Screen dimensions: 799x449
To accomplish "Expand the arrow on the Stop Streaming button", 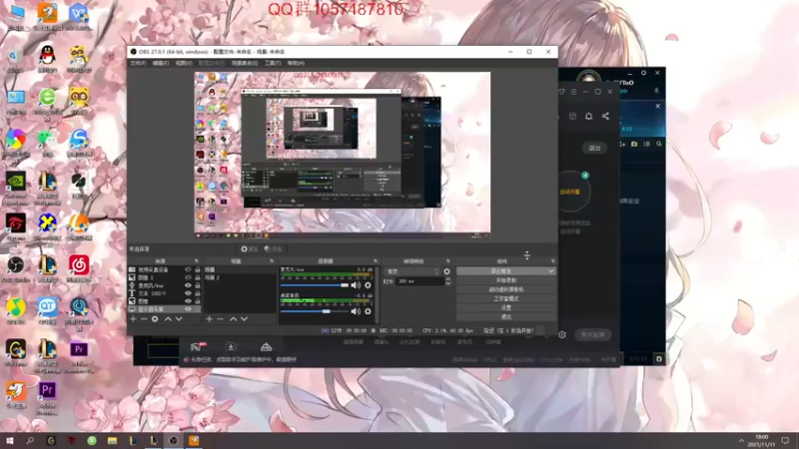I will click(x=550, y=271).
